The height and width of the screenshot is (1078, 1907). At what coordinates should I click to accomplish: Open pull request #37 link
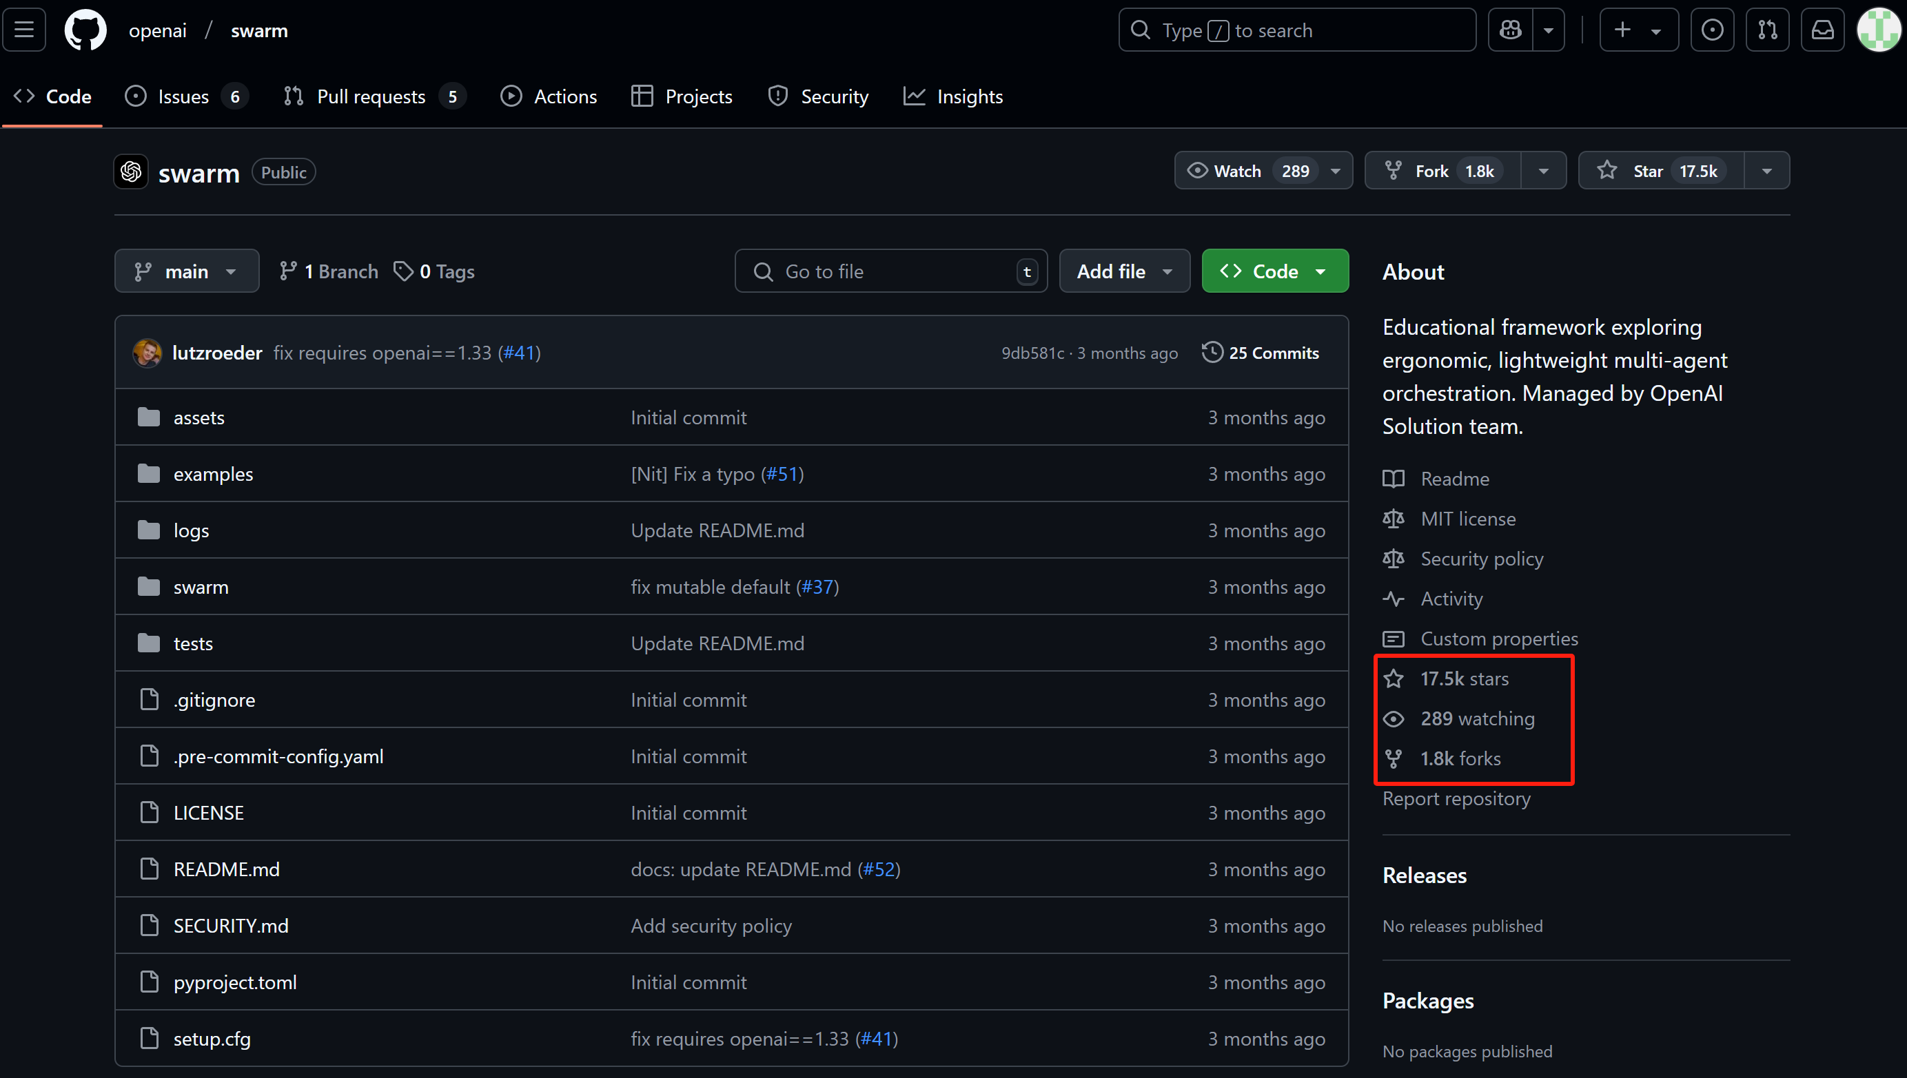tap(817, 586)
